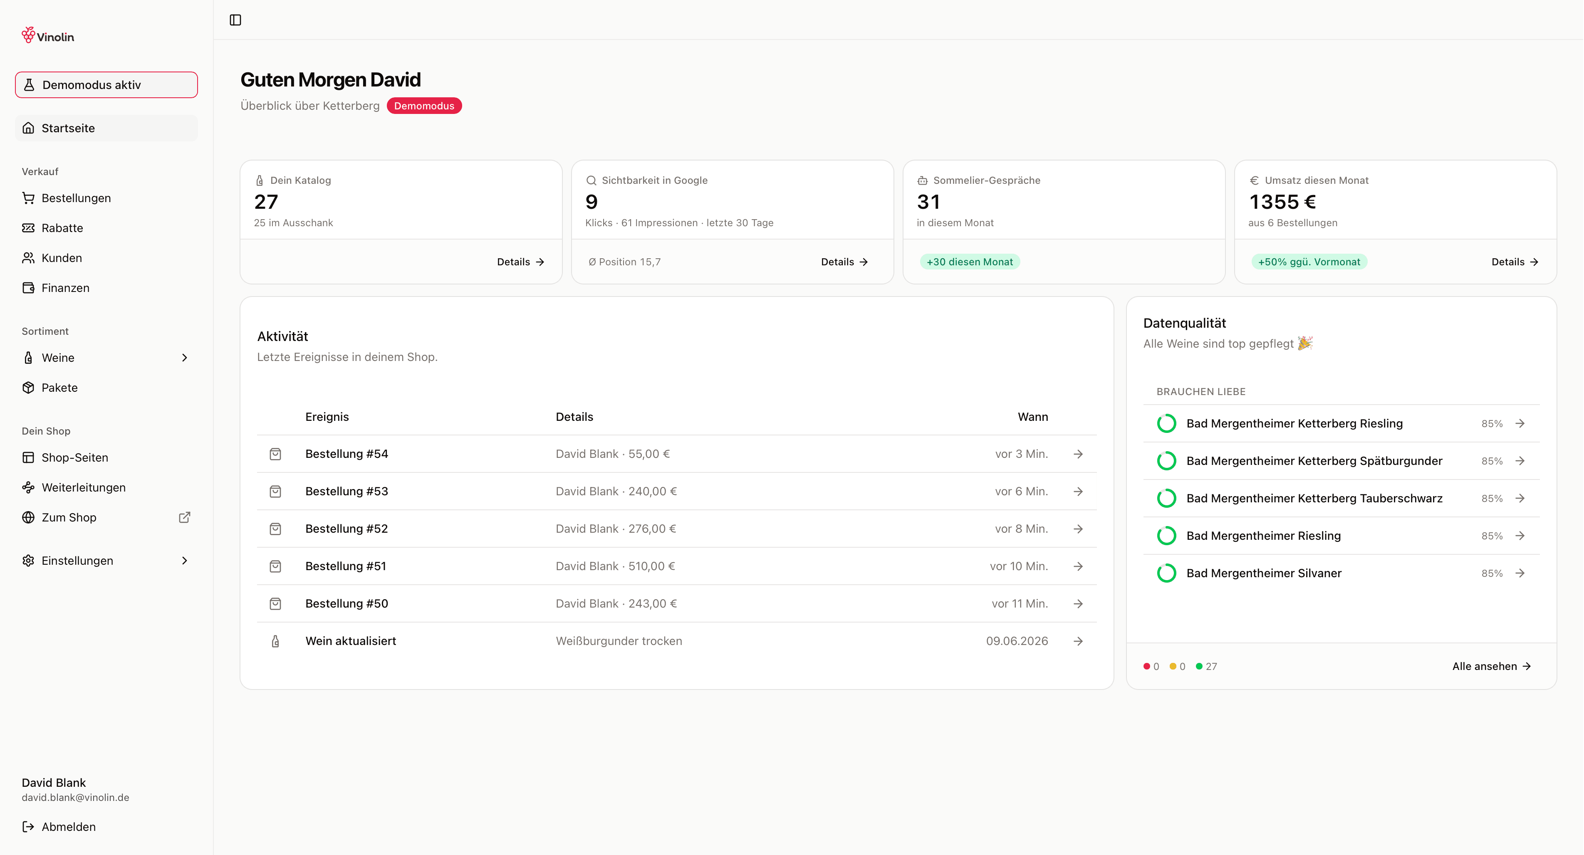Click the Startseite home icon

(x=28, y=128)
